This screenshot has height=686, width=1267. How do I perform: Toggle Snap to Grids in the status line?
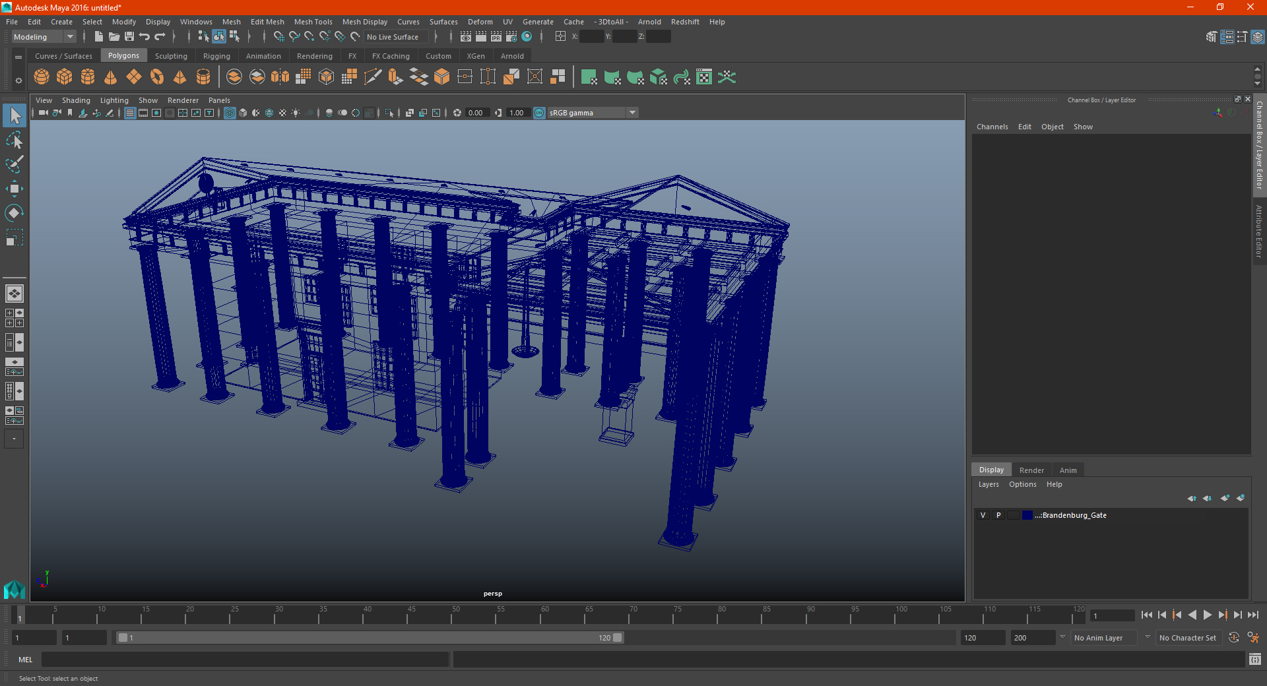278,37
